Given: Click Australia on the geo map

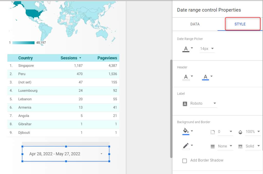Looking at the screenshot, I should [102, 34].
